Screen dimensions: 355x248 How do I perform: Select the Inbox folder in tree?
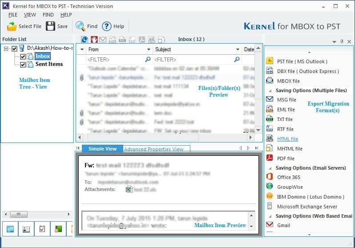[43, 56]
